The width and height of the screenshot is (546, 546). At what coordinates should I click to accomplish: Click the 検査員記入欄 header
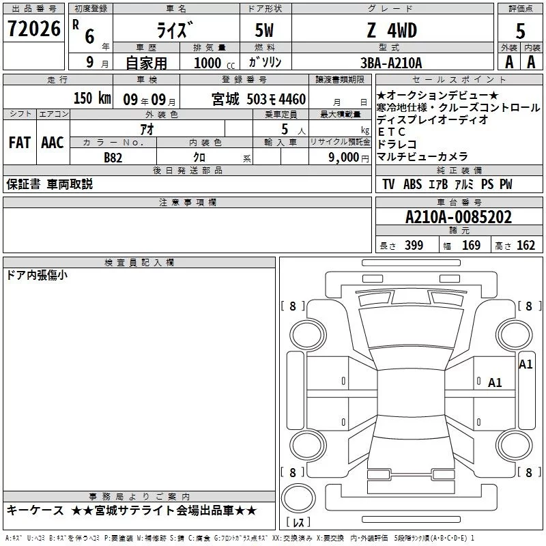click(139, 262)
